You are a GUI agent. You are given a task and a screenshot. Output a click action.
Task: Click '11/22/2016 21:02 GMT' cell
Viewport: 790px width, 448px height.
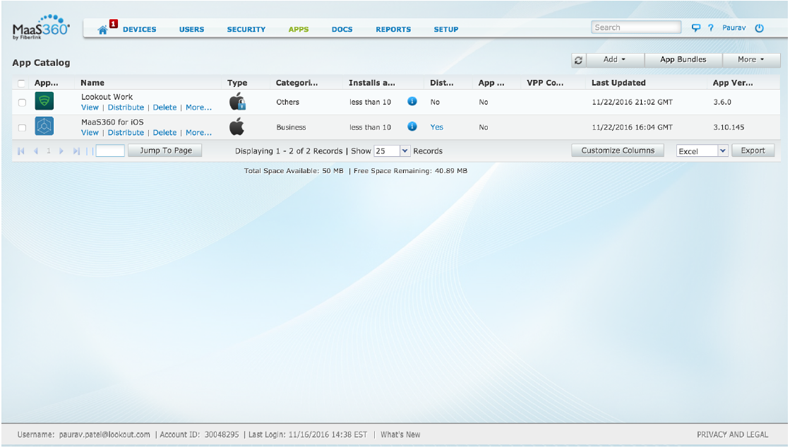tap(633, 102)
